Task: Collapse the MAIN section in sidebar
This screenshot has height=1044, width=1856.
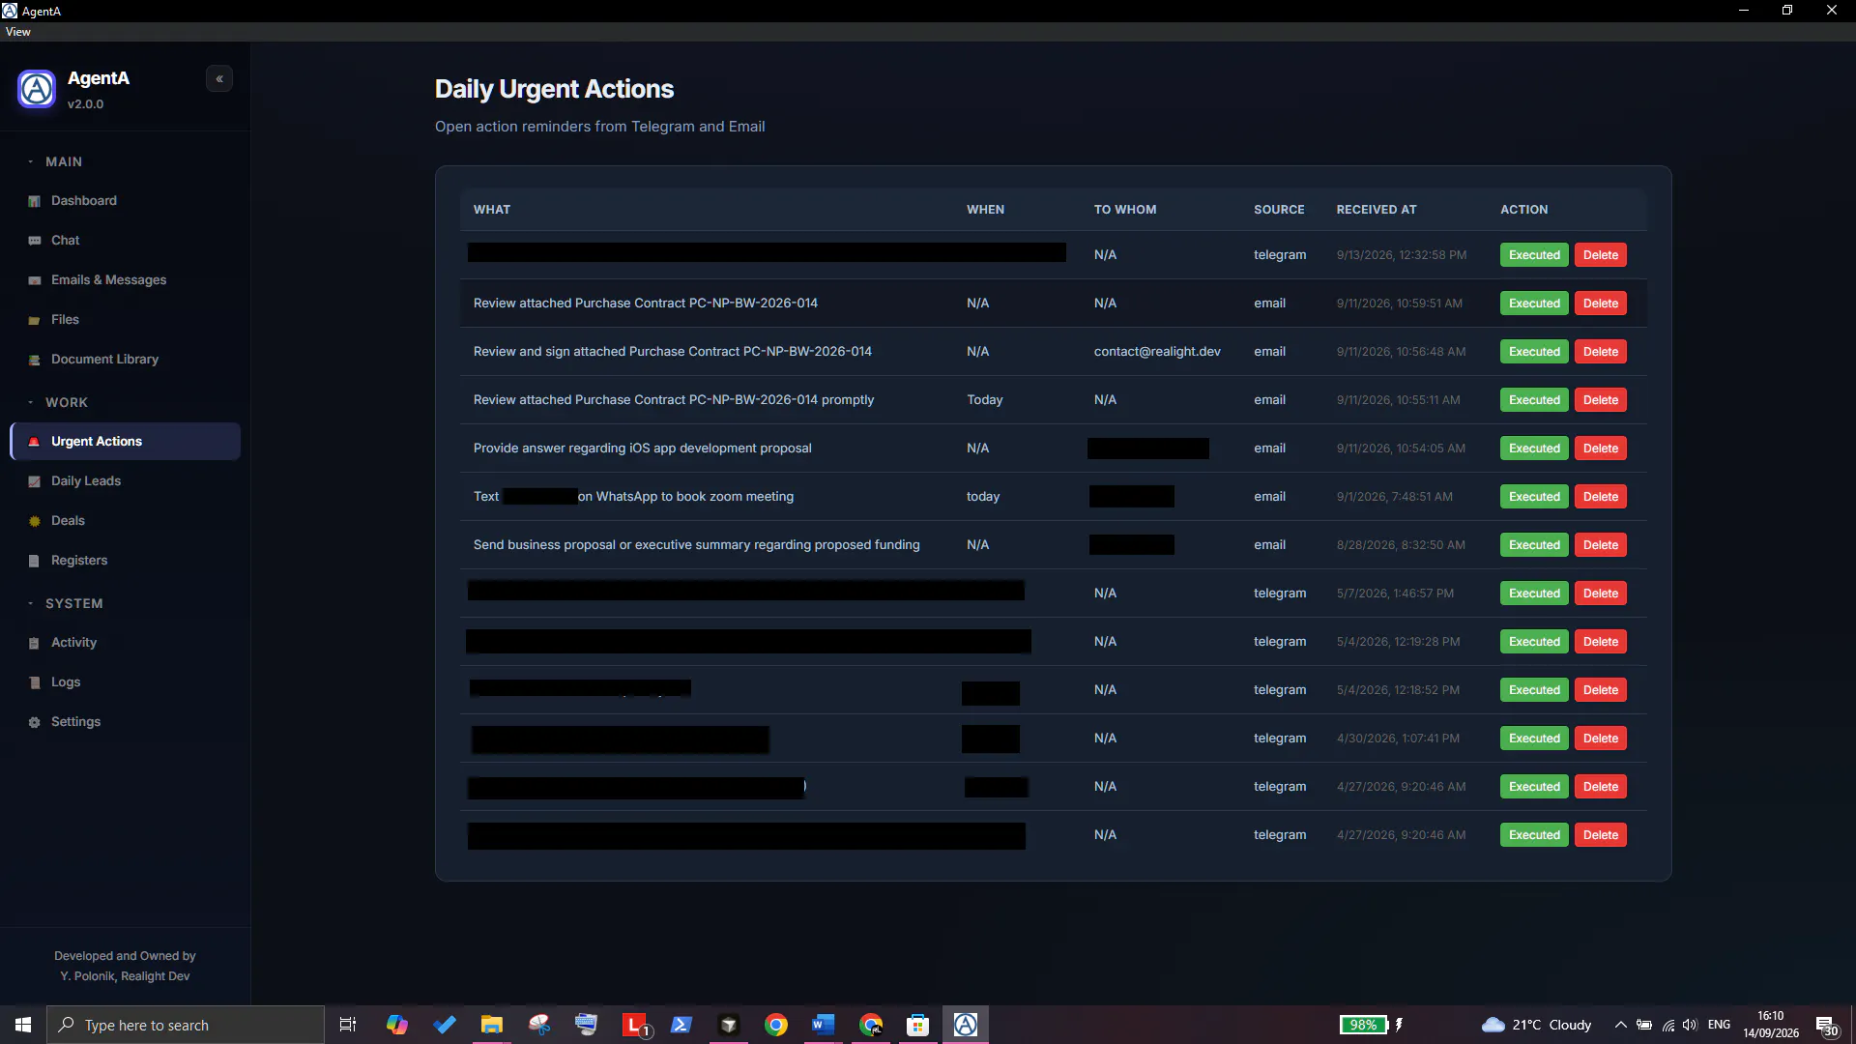Action: (55, 161)
